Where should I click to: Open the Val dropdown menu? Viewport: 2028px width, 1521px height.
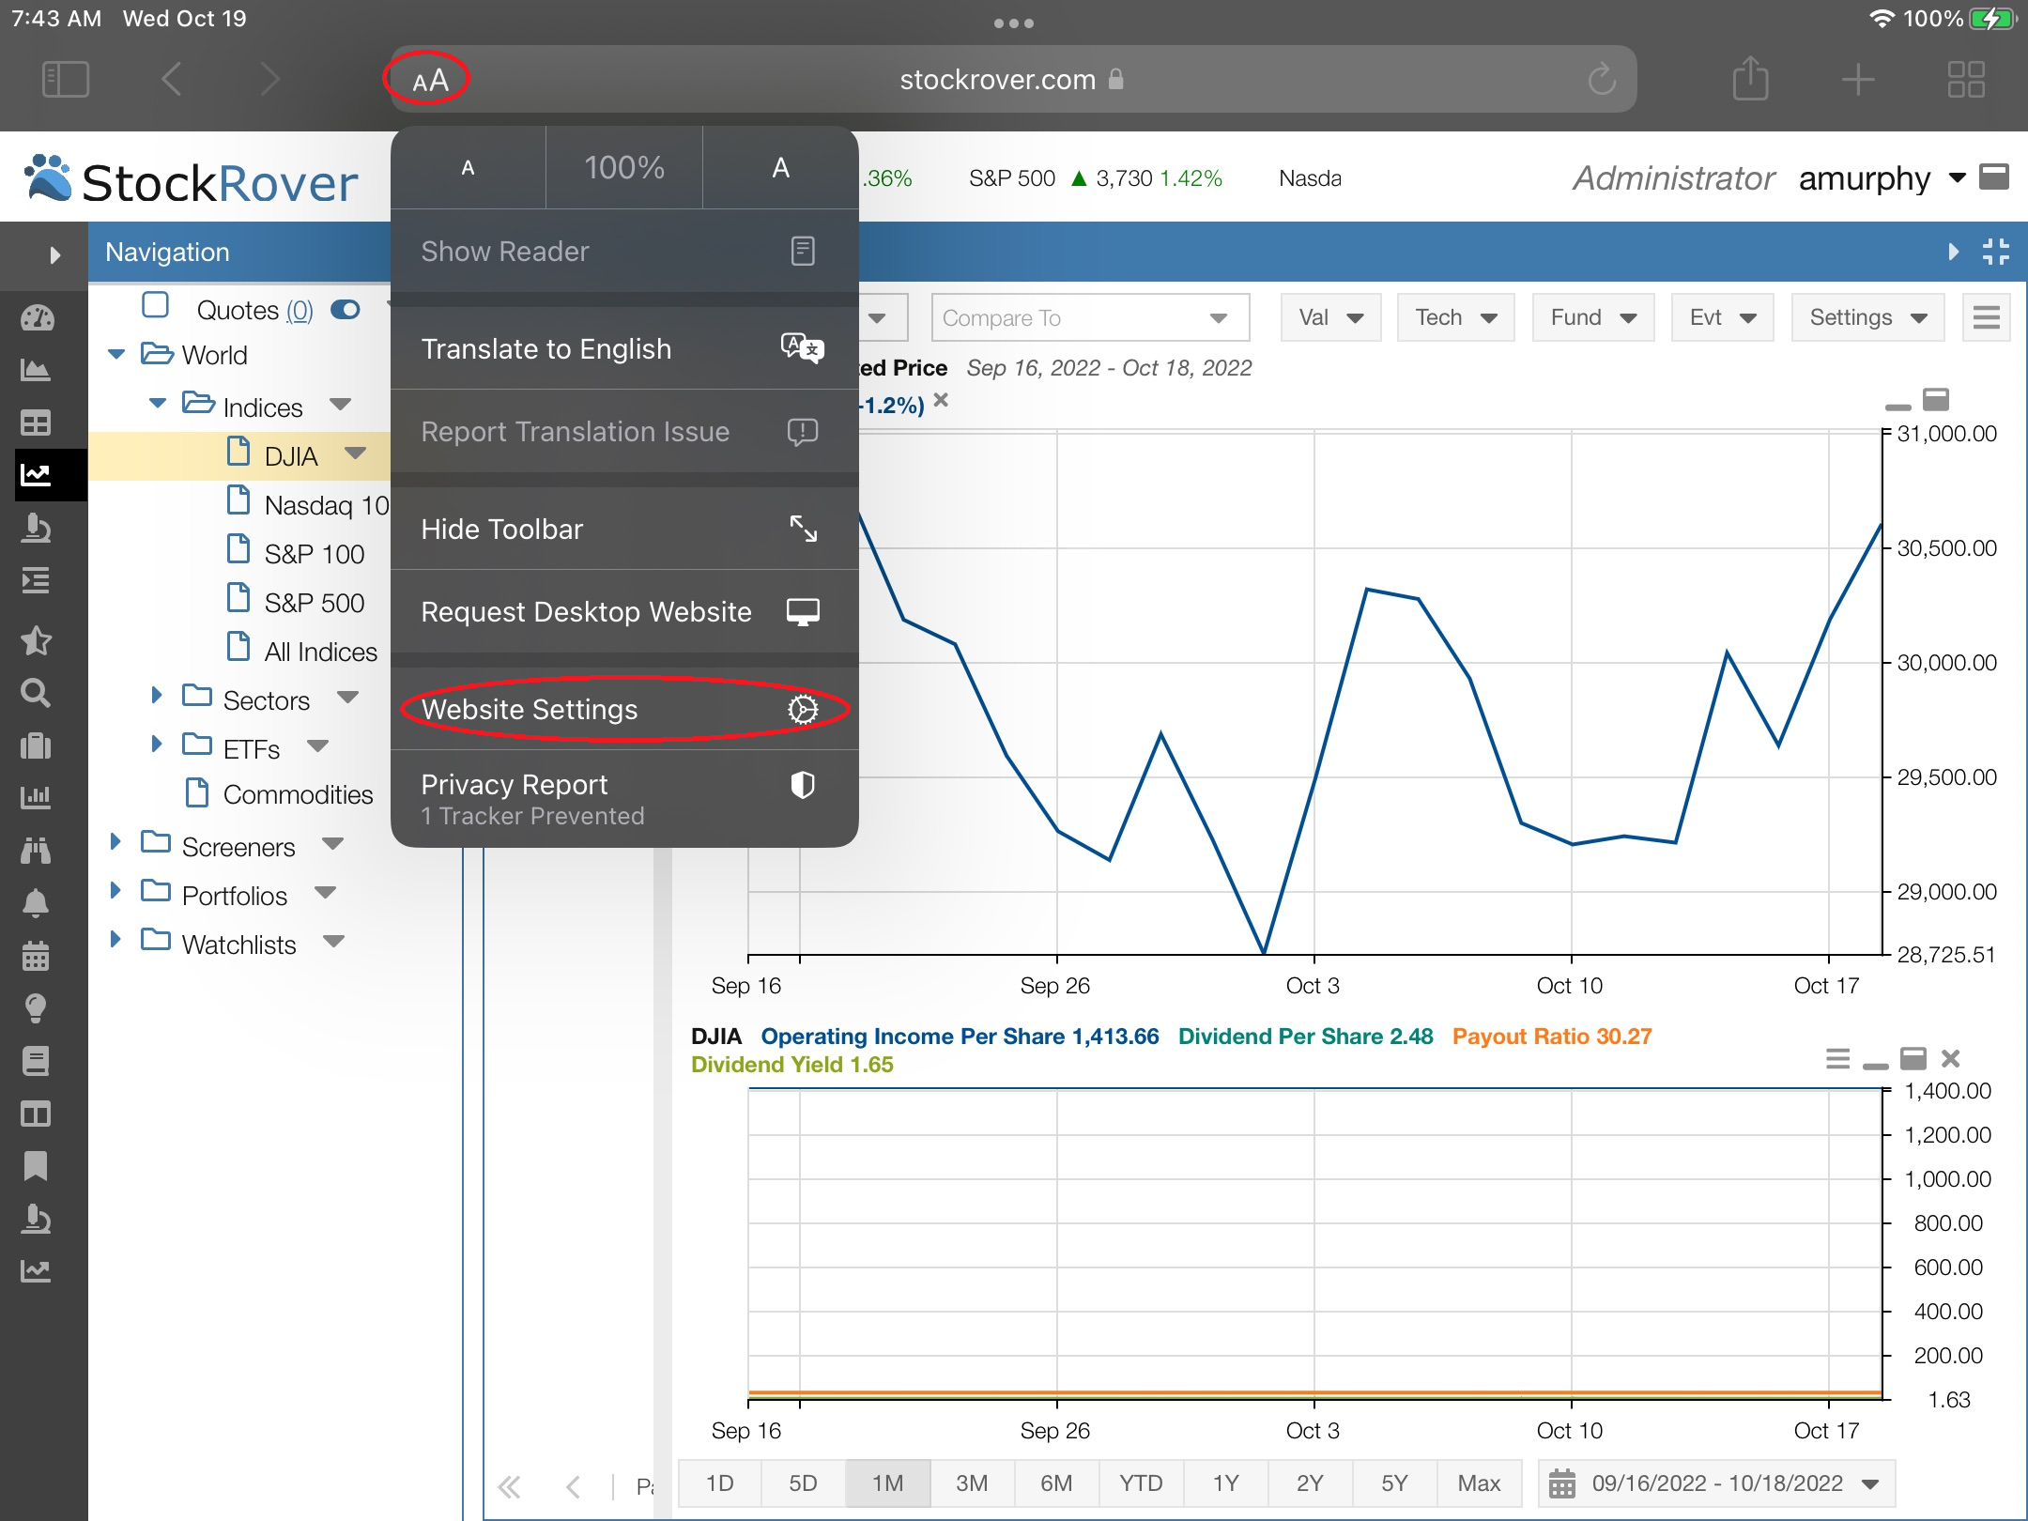tap(1330, 317)
